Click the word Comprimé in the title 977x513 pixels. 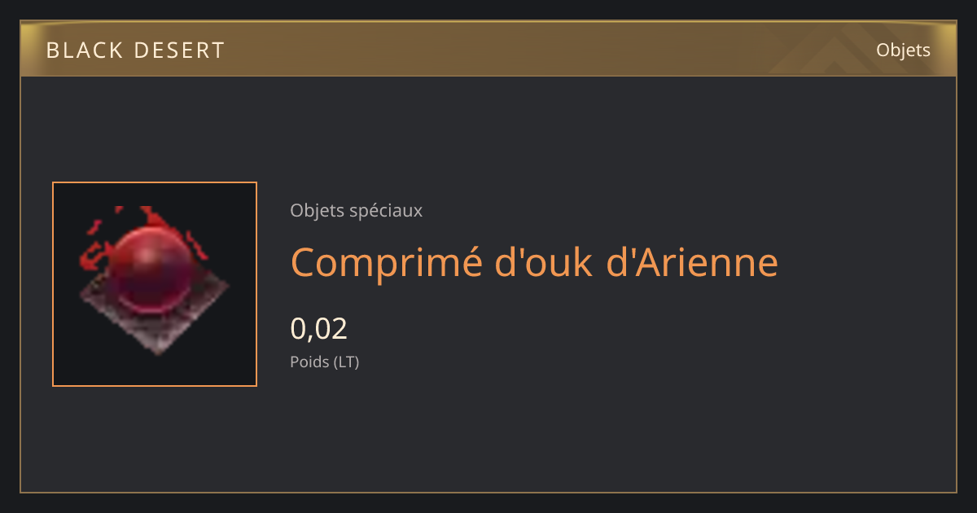(x=388, y=264)
